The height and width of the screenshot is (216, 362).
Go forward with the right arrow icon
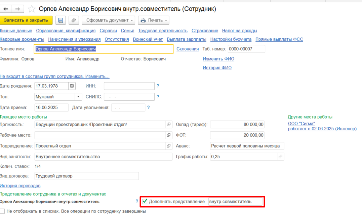pyautogui.click(x=18, y=9)
